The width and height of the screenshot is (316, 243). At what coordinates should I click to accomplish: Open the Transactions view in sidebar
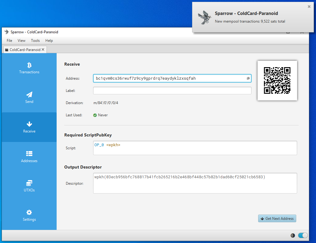(x=29, y=68)
